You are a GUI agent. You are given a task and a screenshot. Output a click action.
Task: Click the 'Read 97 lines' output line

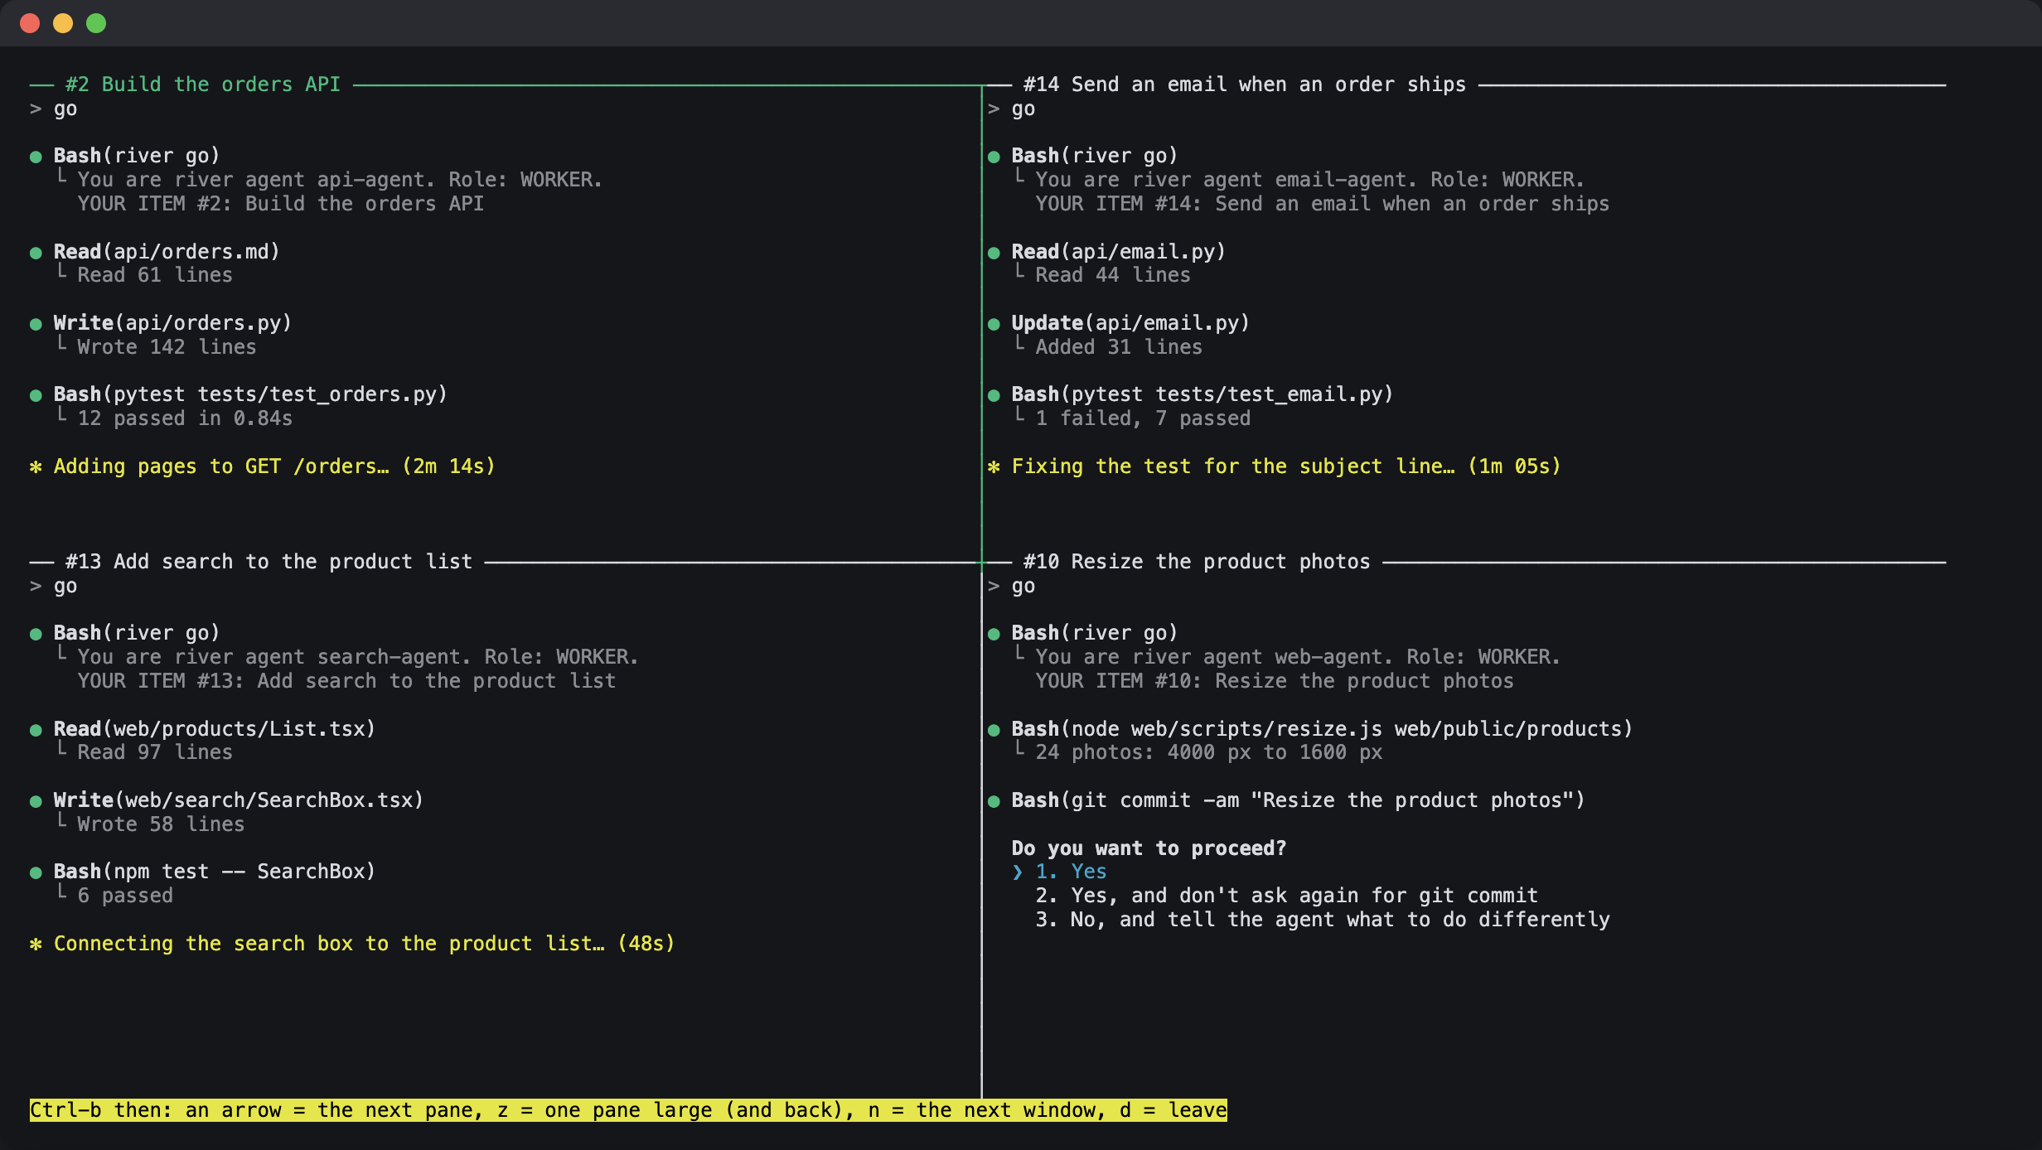pos(155,752)
